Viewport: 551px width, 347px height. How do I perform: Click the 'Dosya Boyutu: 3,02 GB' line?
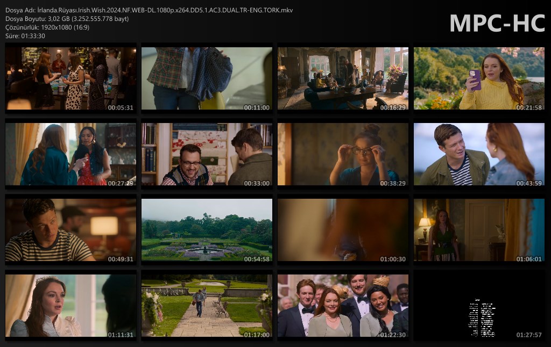[67, 19]
